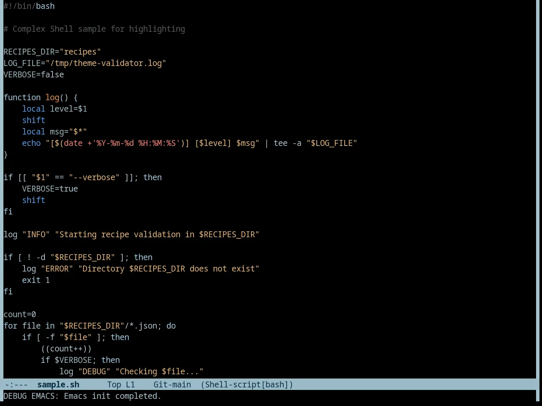The image size is (542, 406).
Task: Click the 'fi' after exit 1
Action: tap(8, 291)
